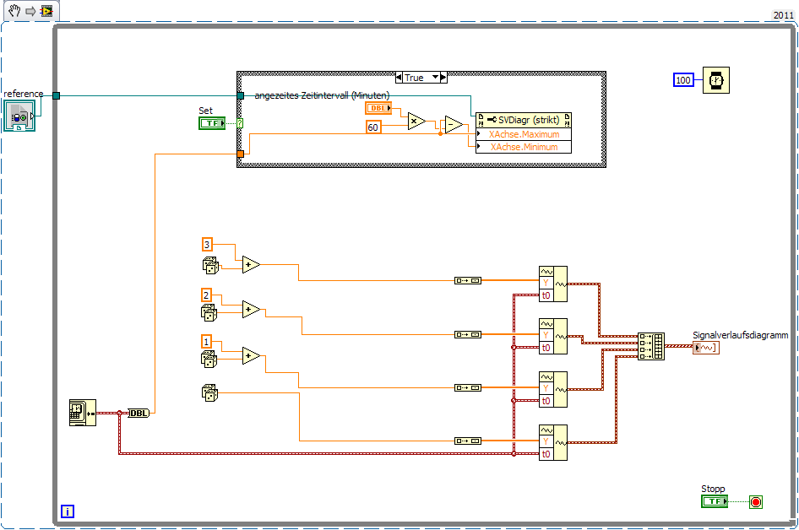The height and width of the screenshot is (530, 799).
Task: Select the multiply function triangle
Action: point(416,122)
